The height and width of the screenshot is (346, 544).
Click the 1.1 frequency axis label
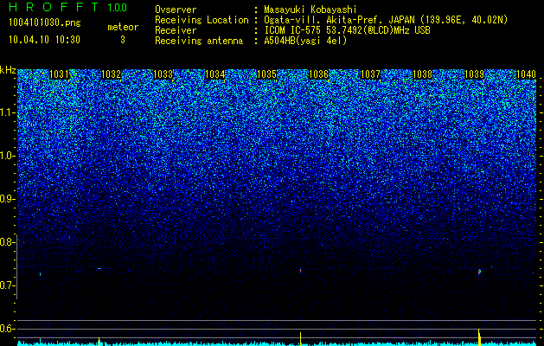click(x=7, y=112)
